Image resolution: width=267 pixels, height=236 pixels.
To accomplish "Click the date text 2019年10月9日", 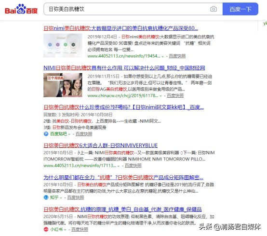I will [x=58, y=184].
